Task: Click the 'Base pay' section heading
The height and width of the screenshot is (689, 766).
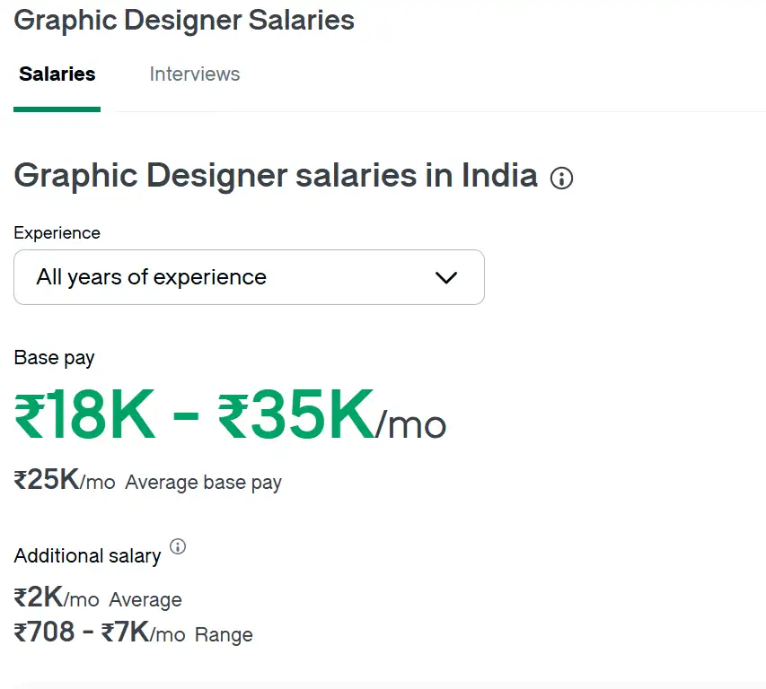Action: pos(54,357)
